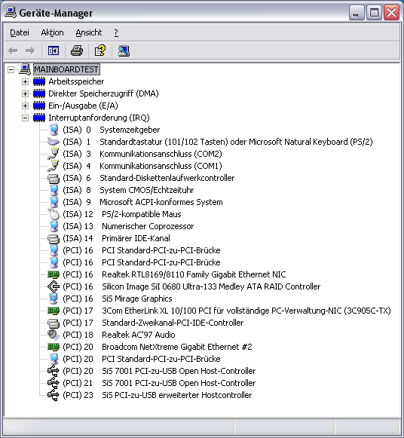404x438 pixels.
Task: Select the Direkter Speicherzugriff (DMA) label
Action: [x=103, y=93]
